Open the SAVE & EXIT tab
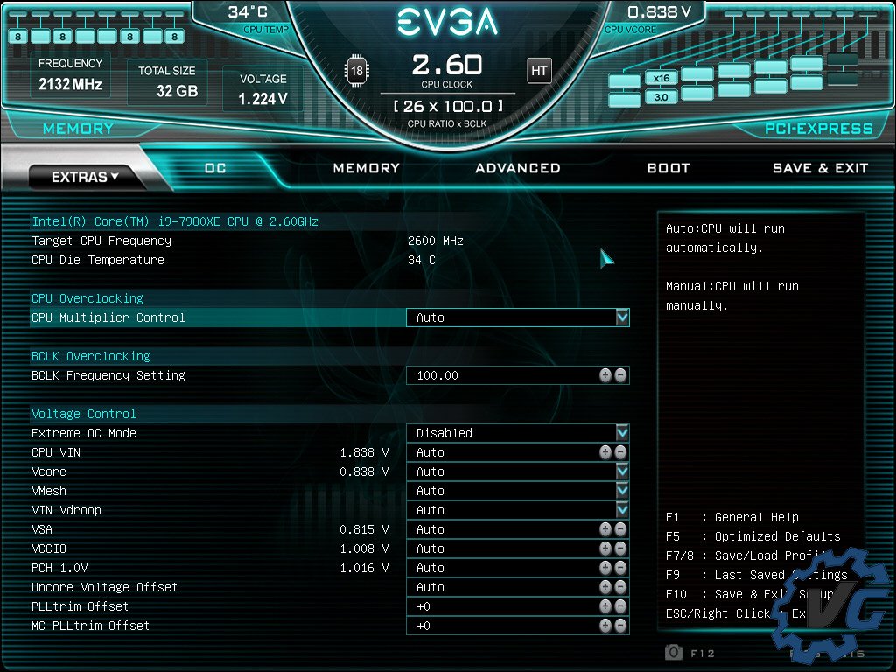This screenshot has width=896, height=672. (x=820, y=168)
